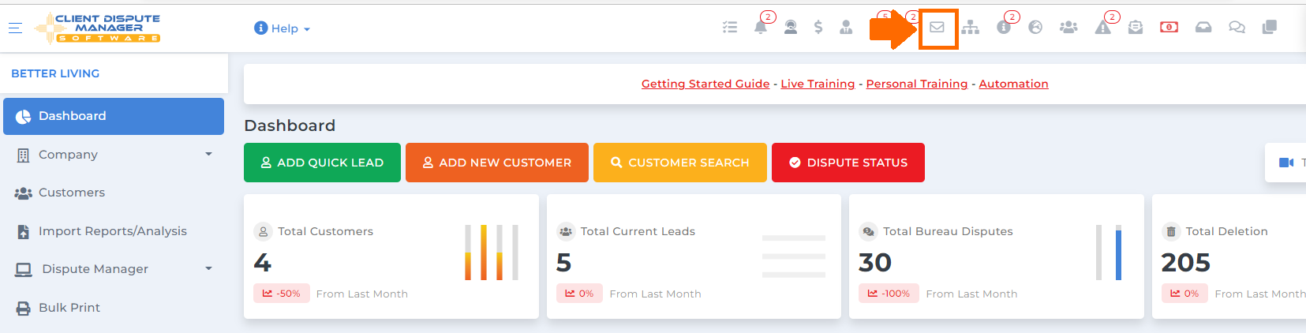
Task: Open the envelope messages icon
Action: 937,28
